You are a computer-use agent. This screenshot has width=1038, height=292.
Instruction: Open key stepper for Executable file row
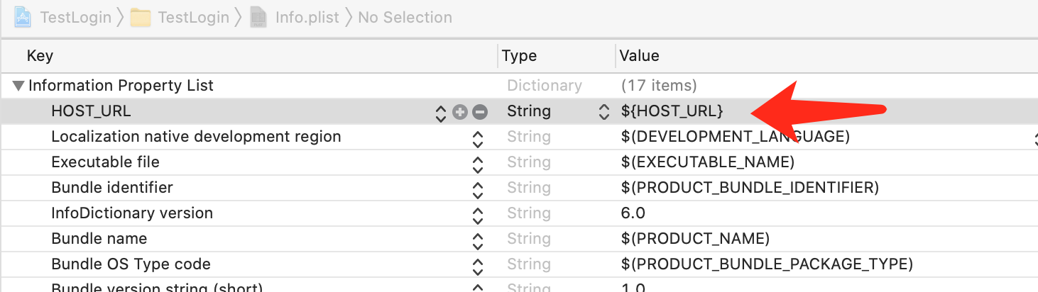tap(478, 163)
